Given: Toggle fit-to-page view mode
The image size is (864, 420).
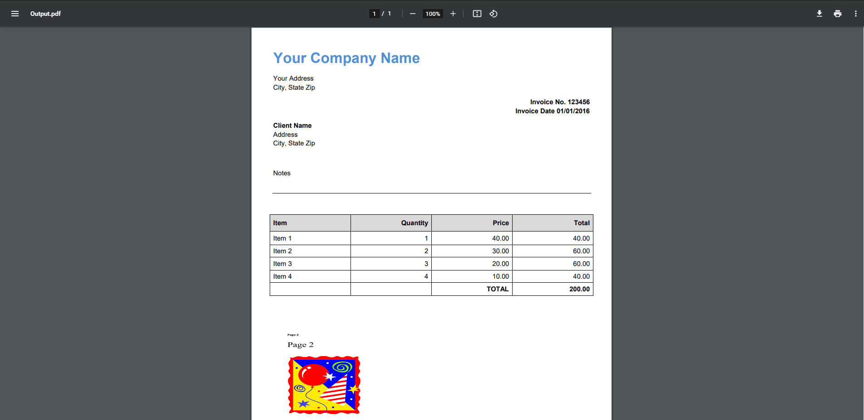Looking at the screenshot, I should [477, 14].
